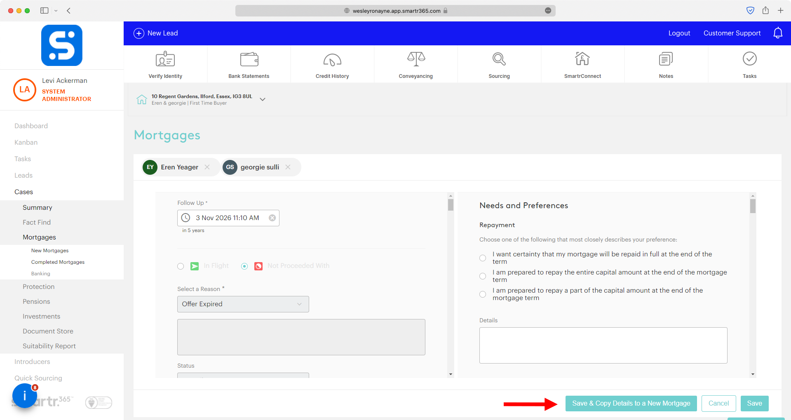This screenshot has width=791, height=420.
Task: Expand the property address chevron
Action: [263, 99]
